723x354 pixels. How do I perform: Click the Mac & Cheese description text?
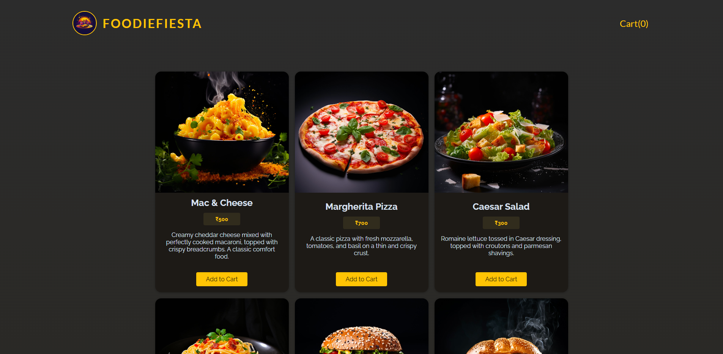(222, 246)
